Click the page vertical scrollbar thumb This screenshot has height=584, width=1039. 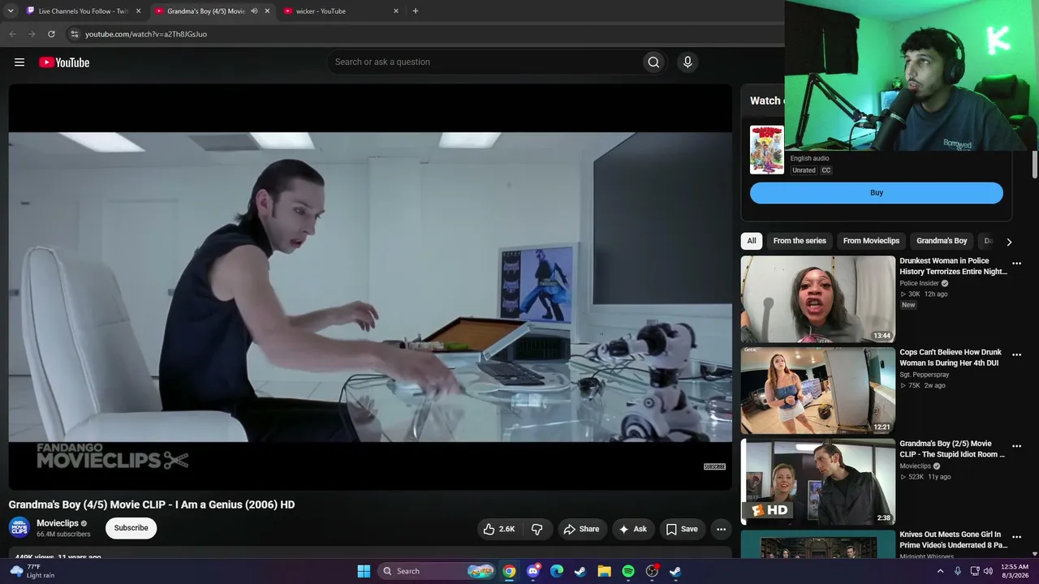coord(1035,165)
